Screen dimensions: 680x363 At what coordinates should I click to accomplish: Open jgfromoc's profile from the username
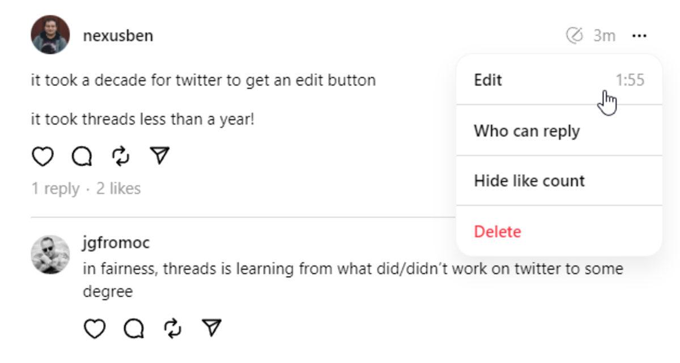point(116,243)
